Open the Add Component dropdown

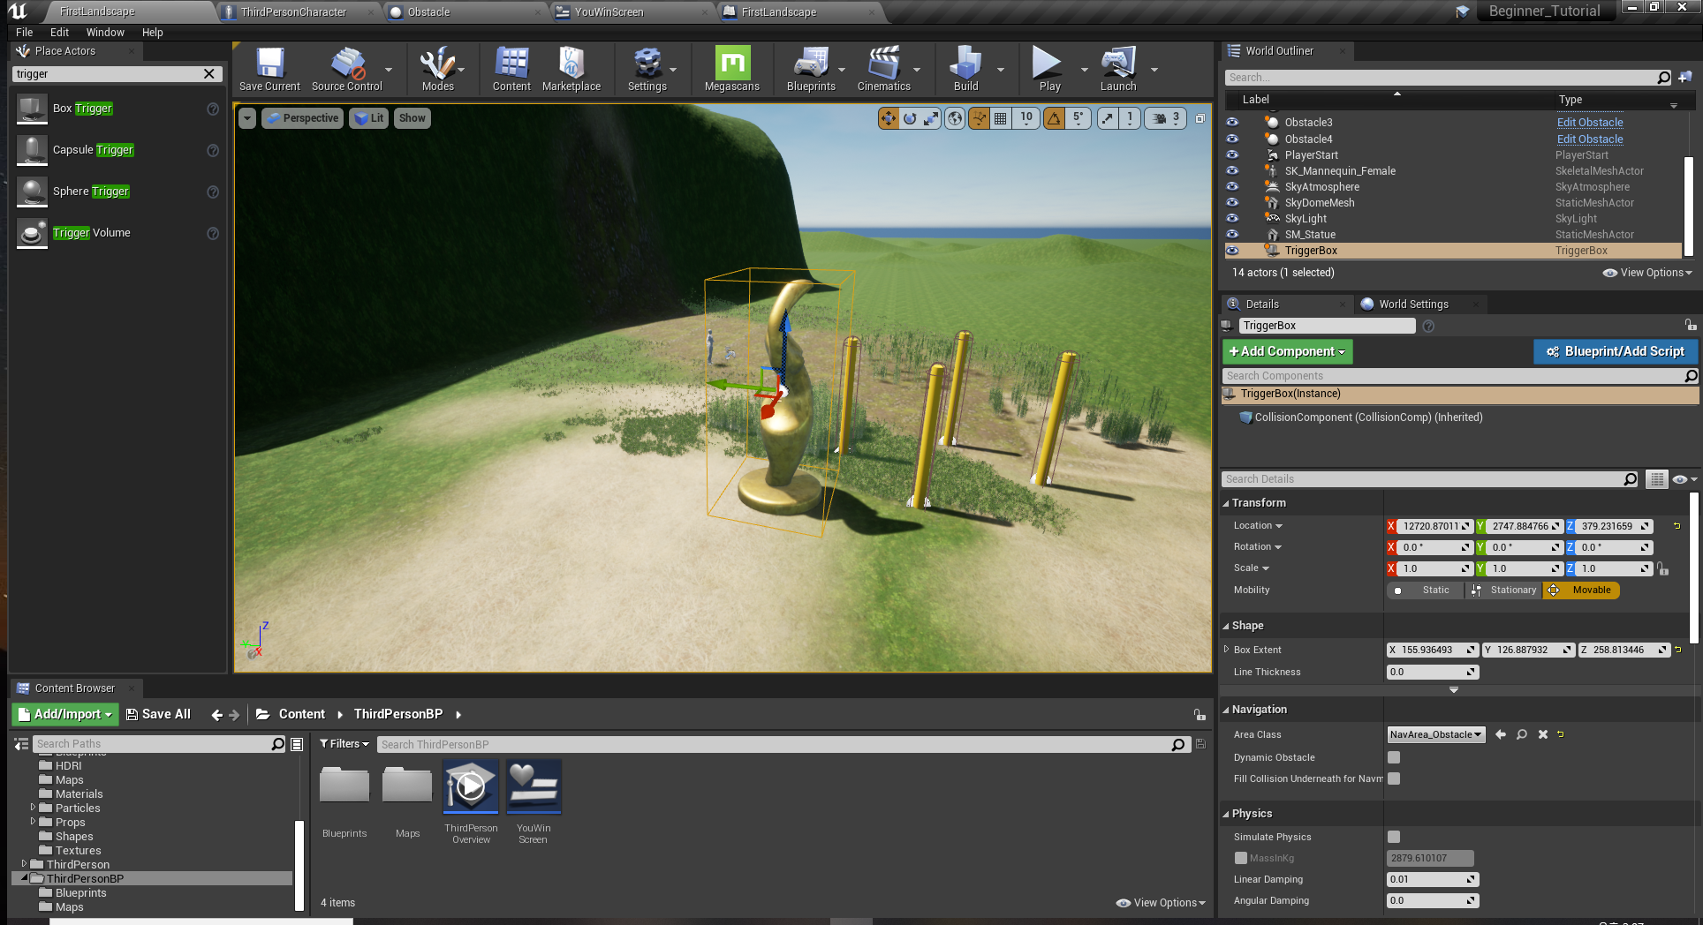1287,351
